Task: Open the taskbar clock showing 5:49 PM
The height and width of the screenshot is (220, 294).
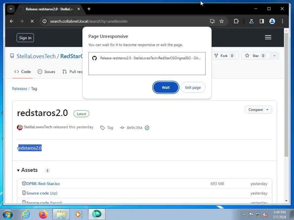Action: click(279, 215)
